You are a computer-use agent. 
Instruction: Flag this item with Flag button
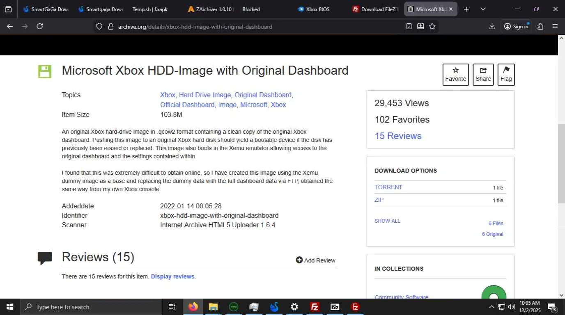[x=506, y=75]
